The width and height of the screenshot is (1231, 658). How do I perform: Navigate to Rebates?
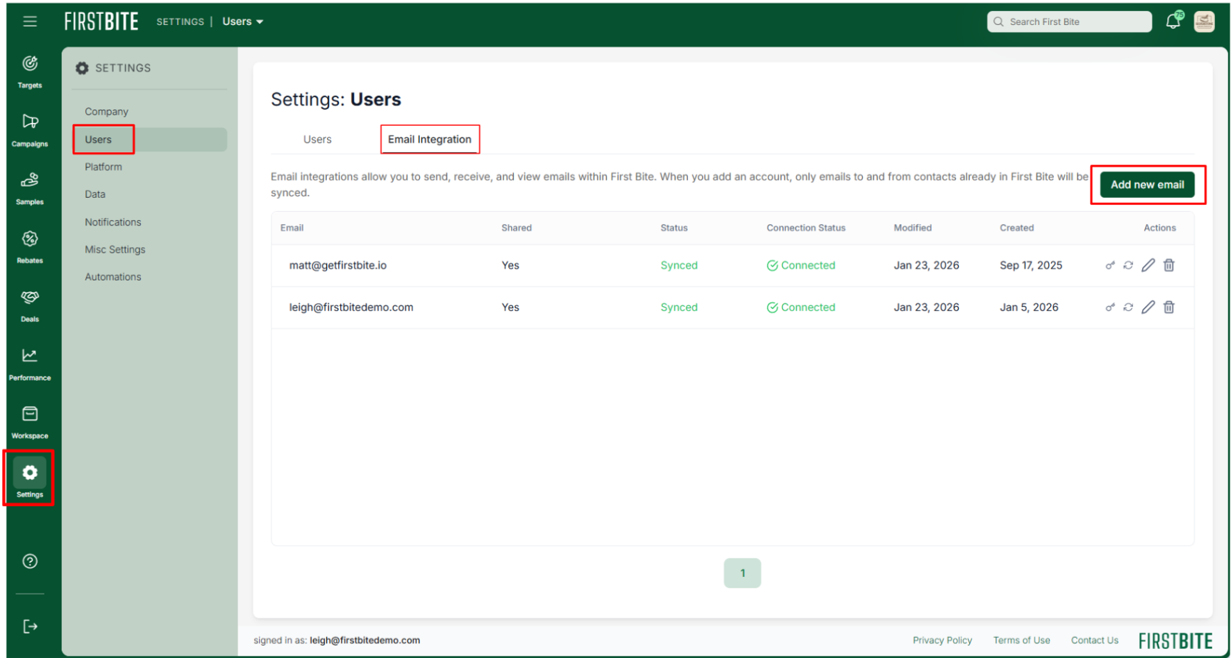click(x=30, y=246)
